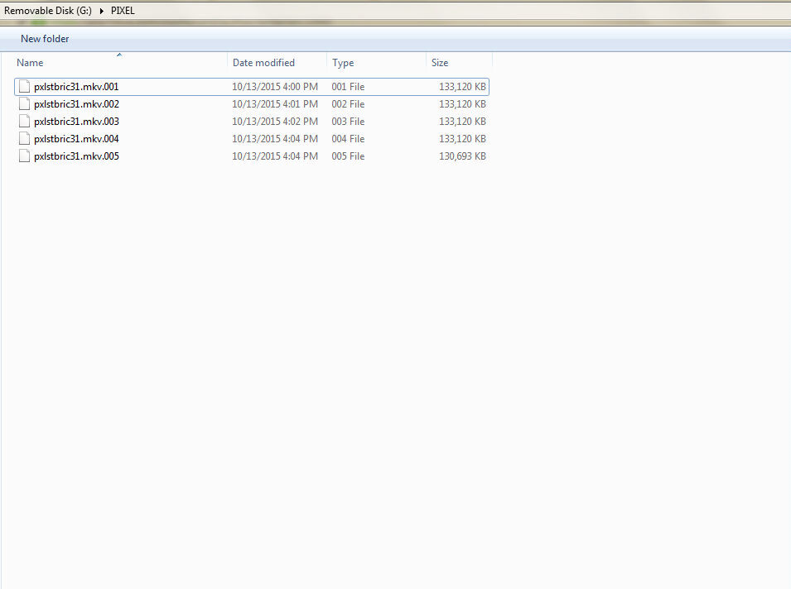Click the New folder button
Screen dimensions: 791x589
[x=45, y=39]
